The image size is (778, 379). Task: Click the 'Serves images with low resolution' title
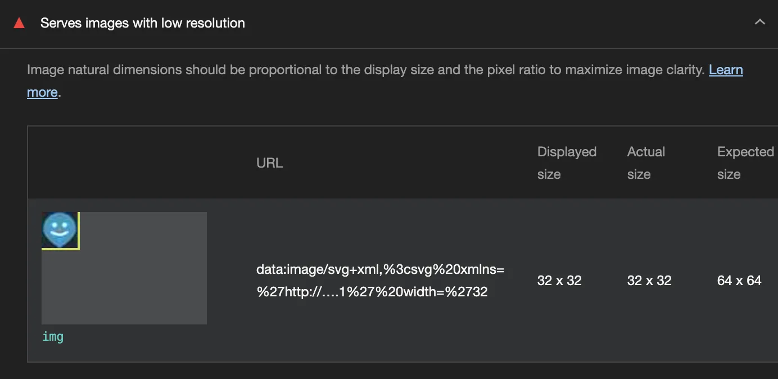point(142,23)
